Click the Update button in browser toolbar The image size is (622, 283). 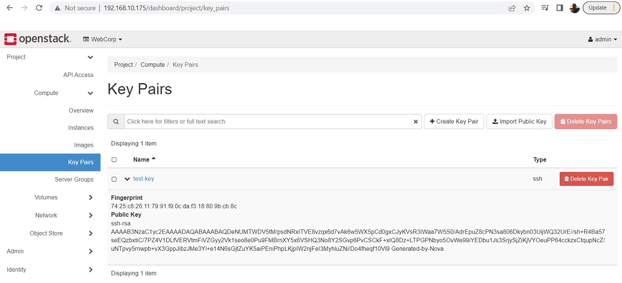coord(601,8)
